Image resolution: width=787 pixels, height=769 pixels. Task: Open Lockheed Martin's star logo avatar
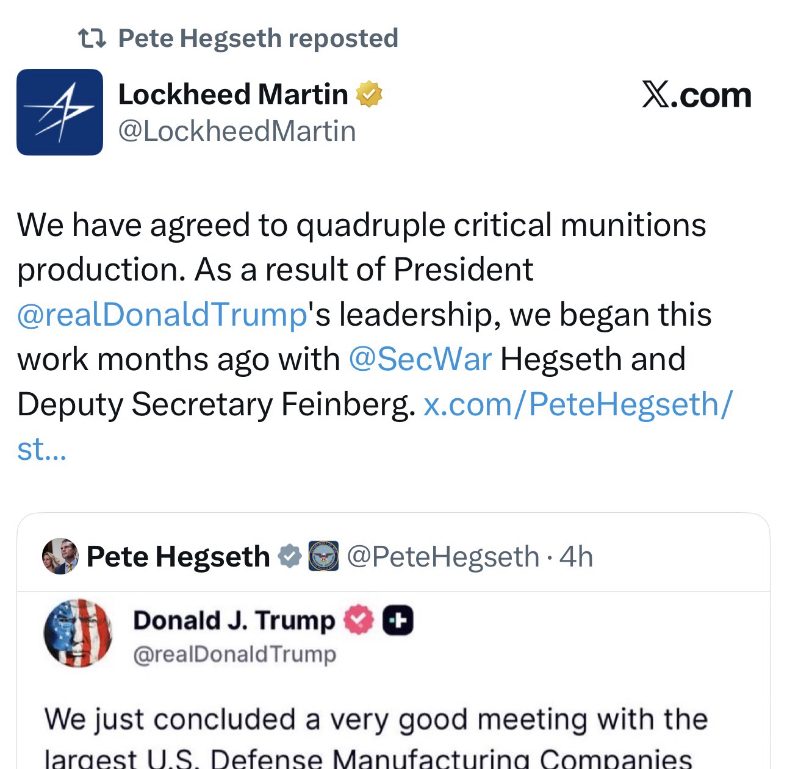coord(59,112)
